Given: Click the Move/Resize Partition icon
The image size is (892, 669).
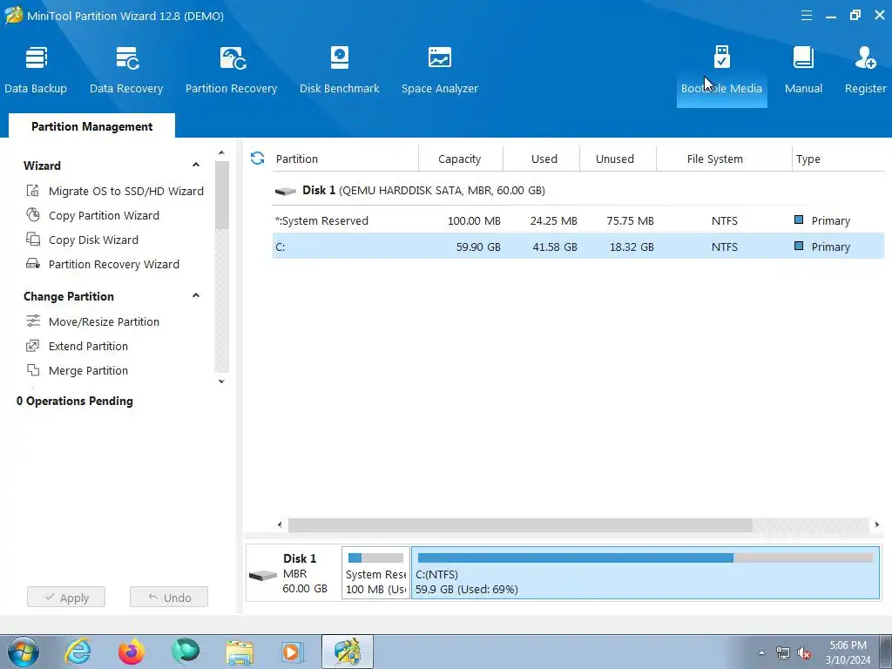Looking at the screenshot, I should coord(33,321).
